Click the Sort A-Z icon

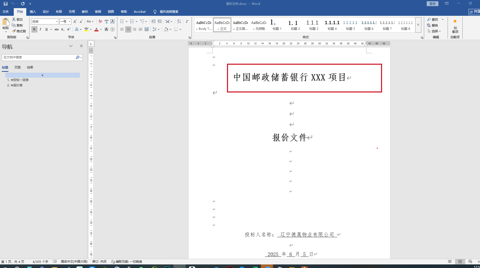179,22
